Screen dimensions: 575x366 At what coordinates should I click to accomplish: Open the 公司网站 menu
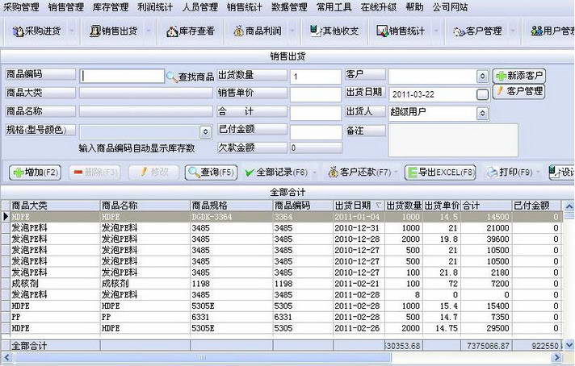(450, 7)
